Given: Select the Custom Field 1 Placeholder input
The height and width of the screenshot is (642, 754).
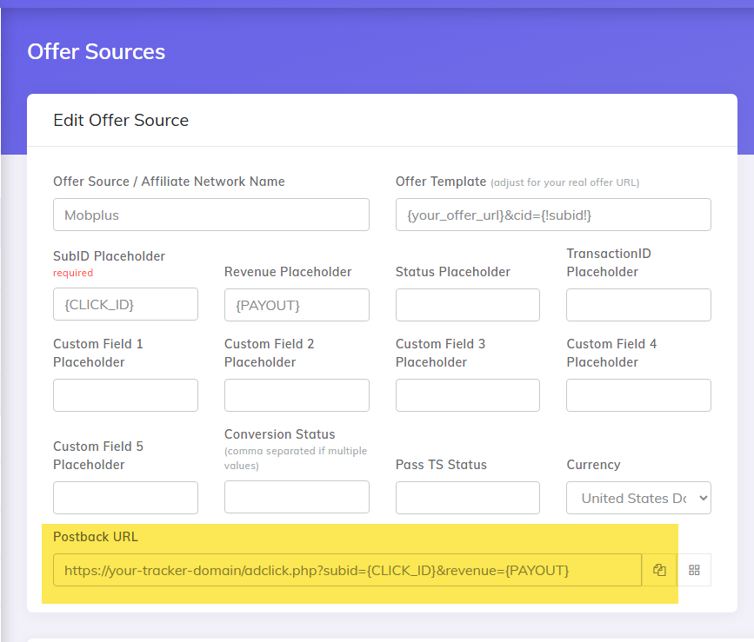Looking at the screenshot, I should (x=125, y=395).
